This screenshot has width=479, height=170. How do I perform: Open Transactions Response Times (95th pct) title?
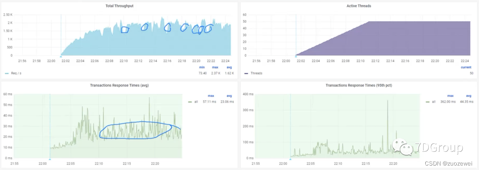pyautogui.click(x=359, y=85)
